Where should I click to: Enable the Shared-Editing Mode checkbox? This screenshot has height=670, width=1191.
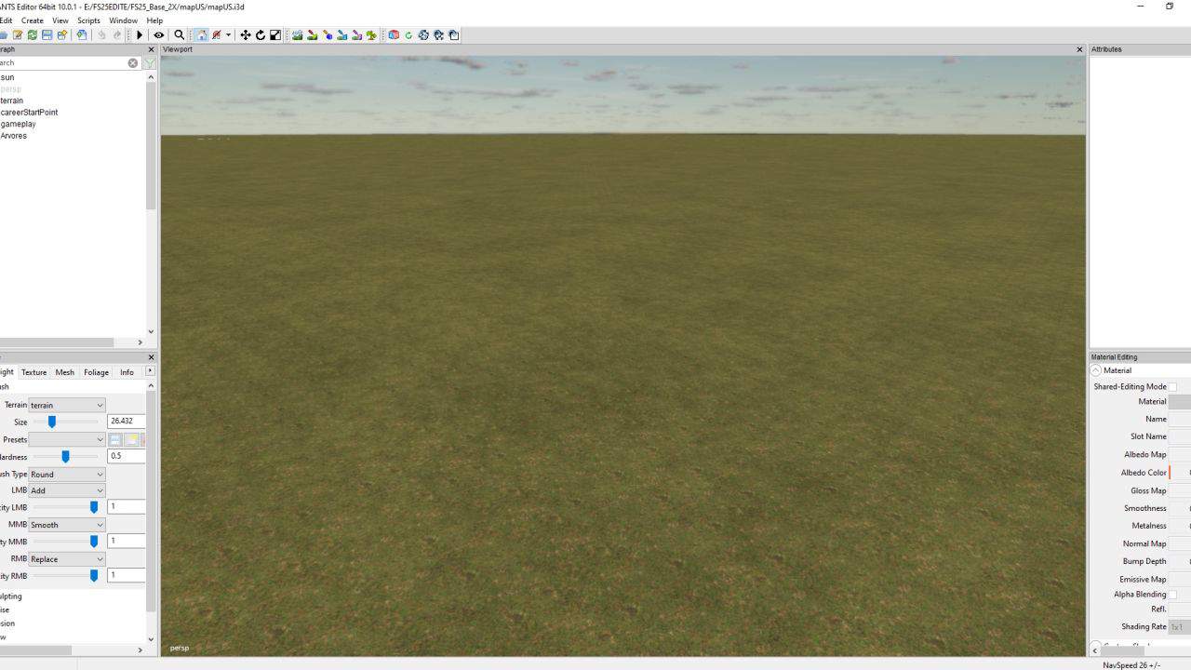[1172, 387]
